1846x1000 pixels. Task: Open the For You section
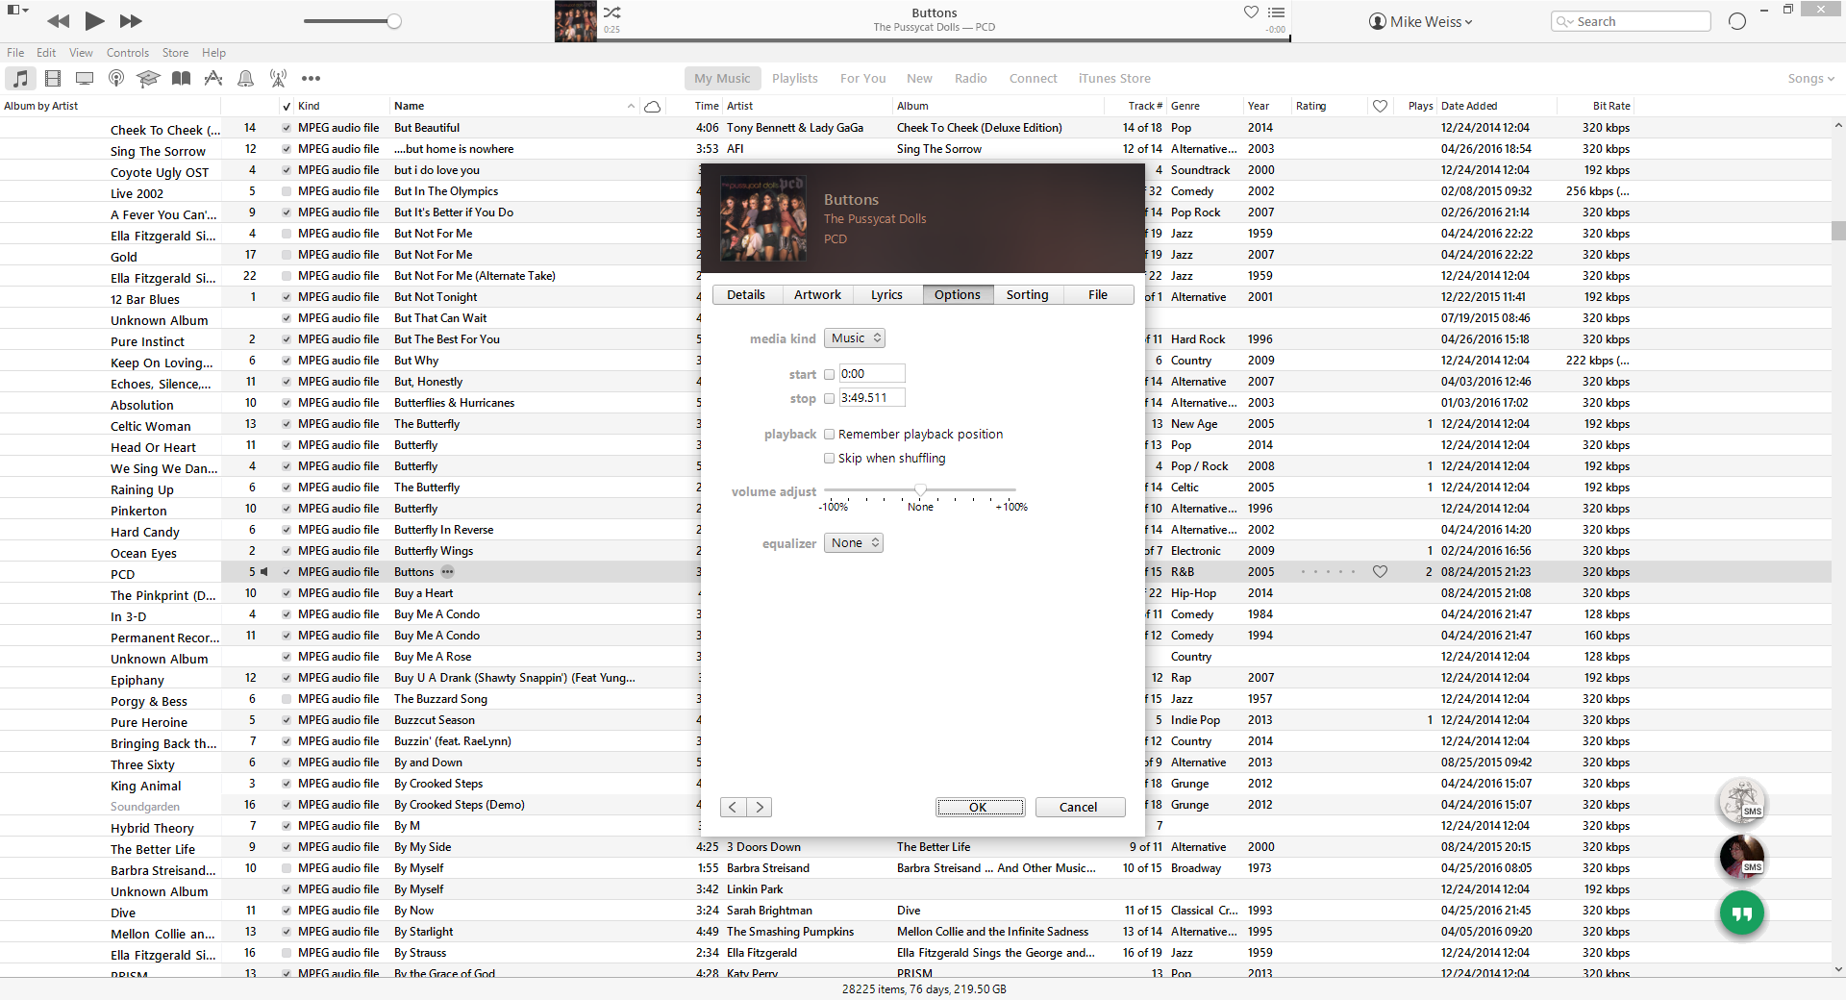pos(862,79)
